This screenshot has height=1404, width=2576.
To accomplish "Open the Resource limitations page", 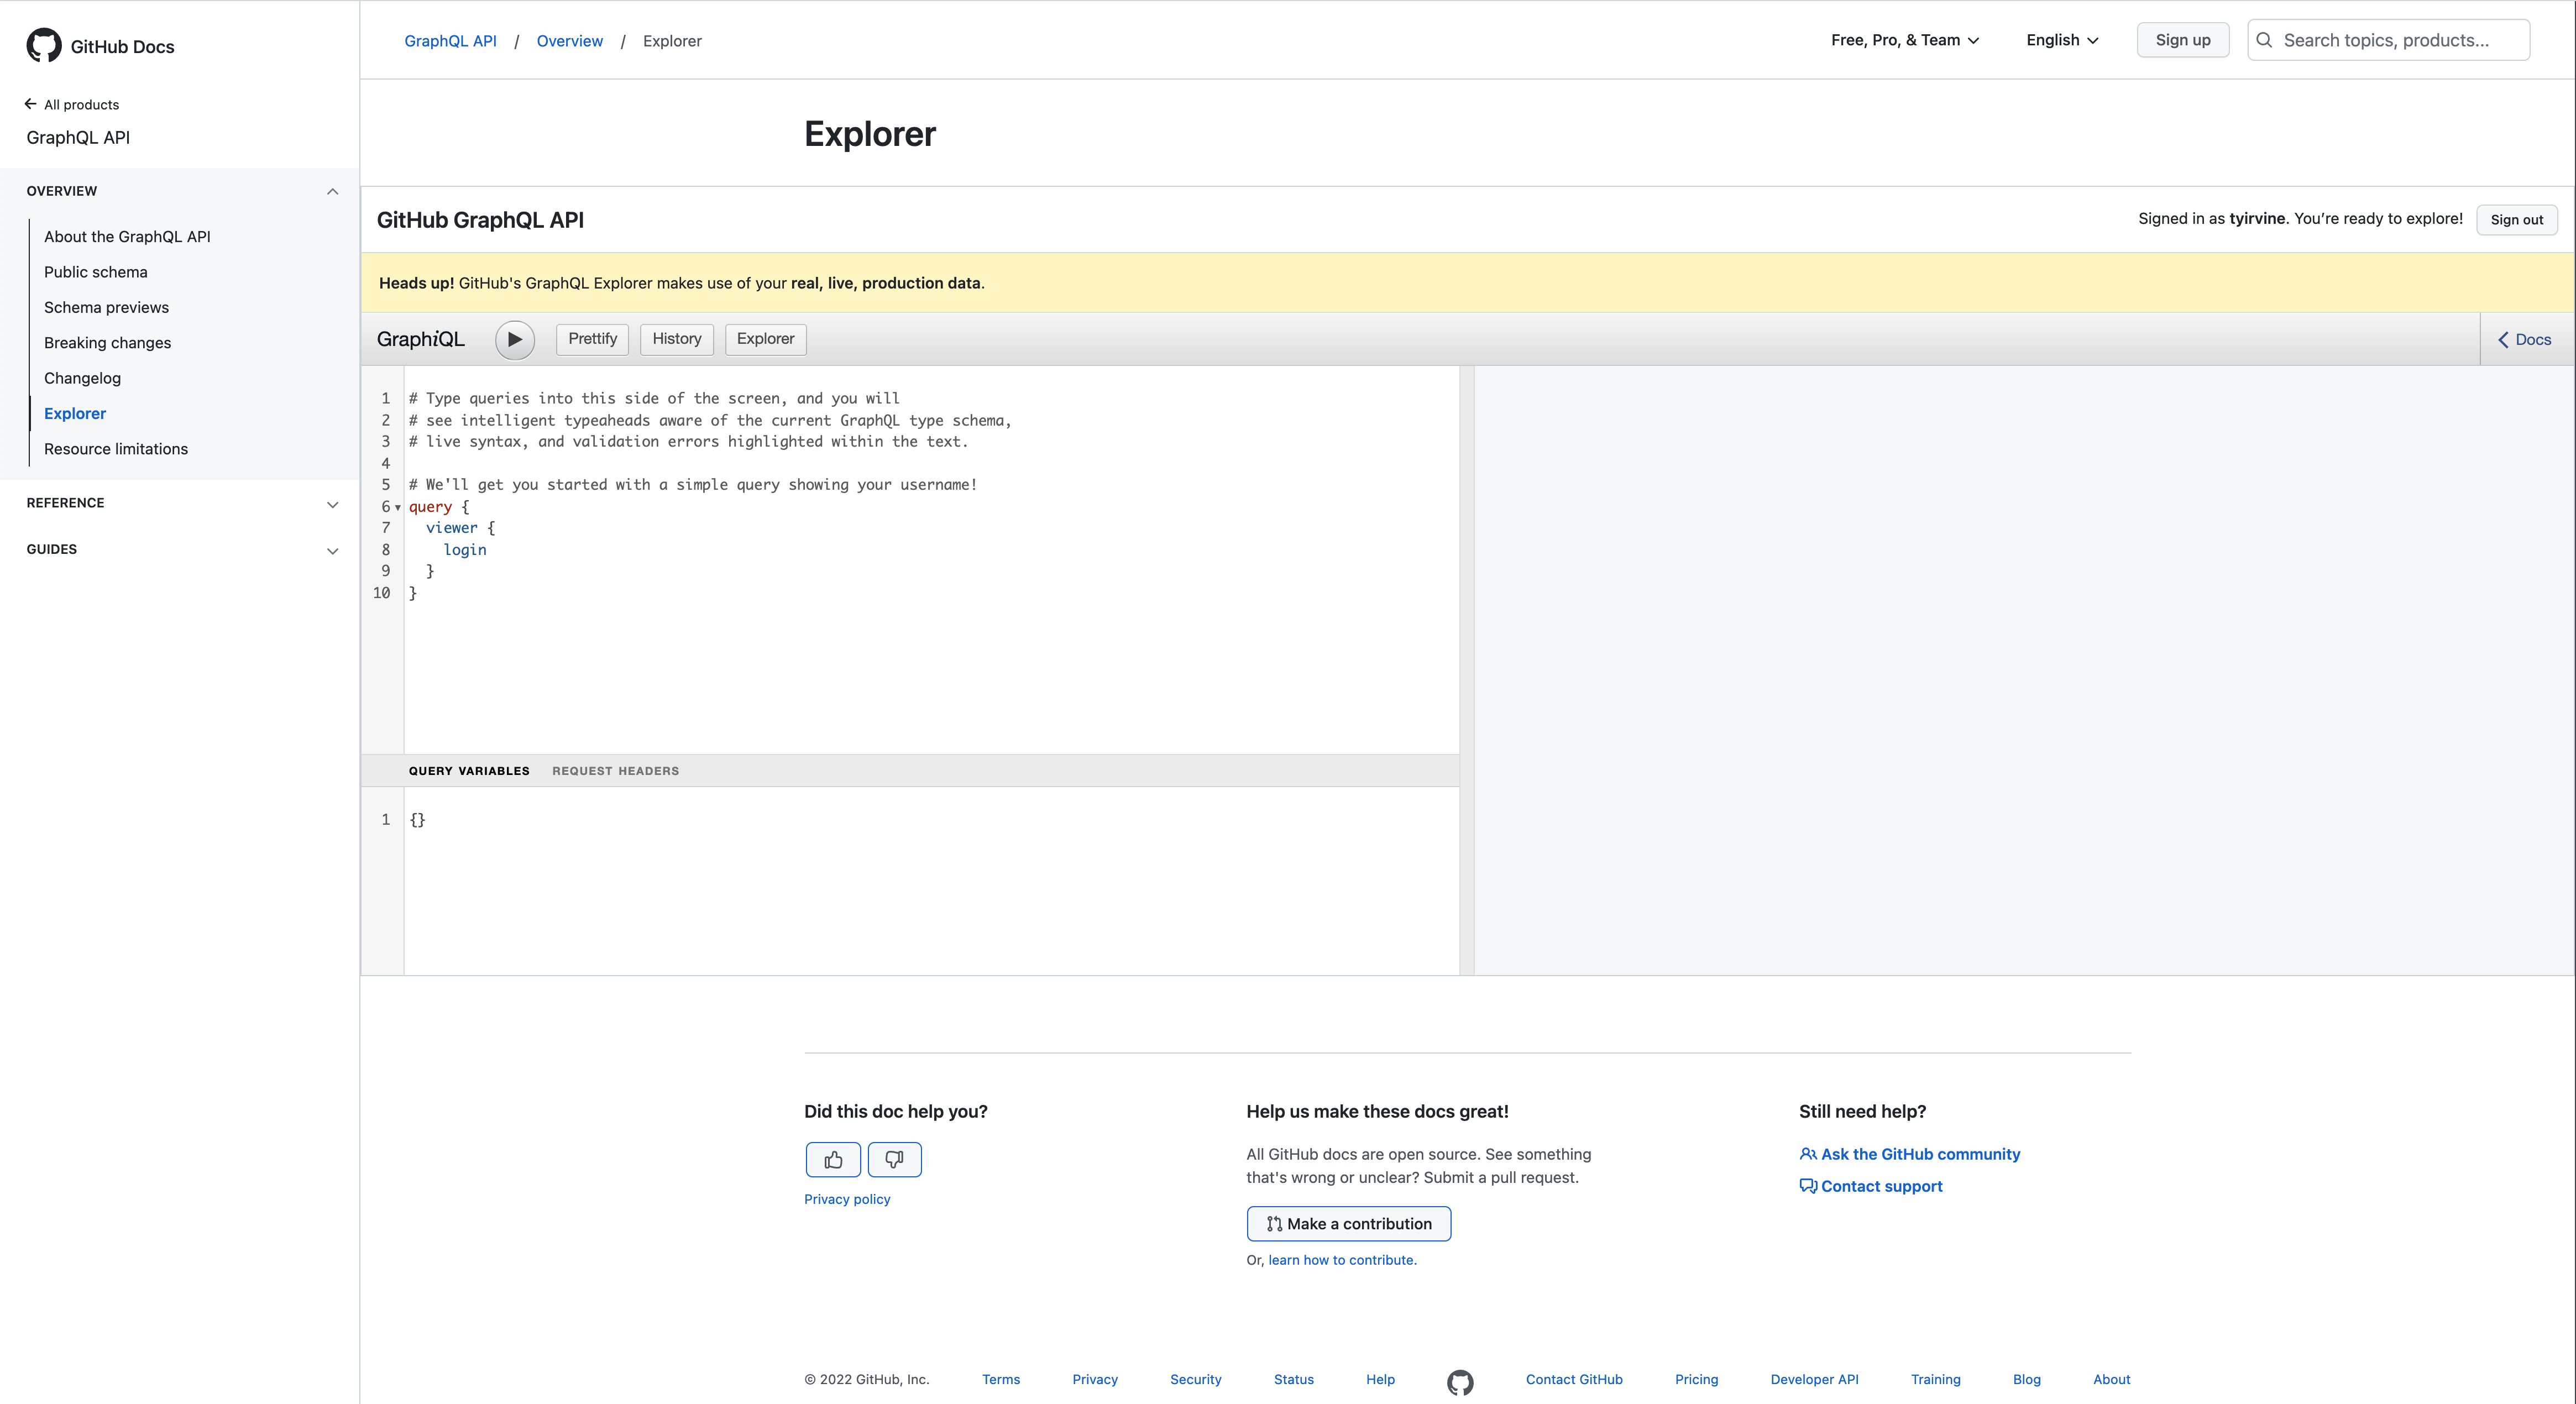I will [116, 449].
